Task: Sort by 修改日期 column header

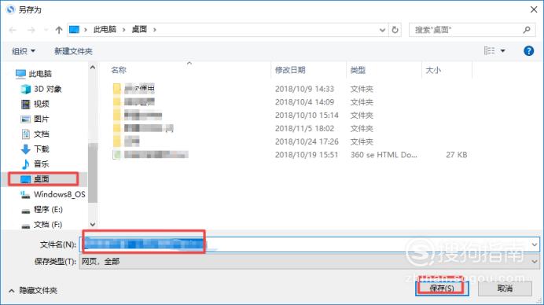Action: (290, 70)
